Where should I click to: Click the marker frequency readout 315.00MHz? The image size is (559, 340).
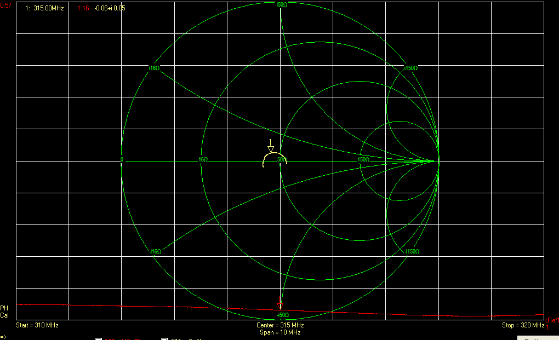(x=48, y=8)
